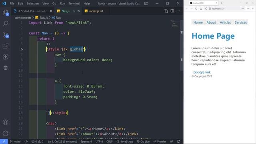Screen dimensions: 256x144
Task: Open the File menu
Action: (12, 4)
